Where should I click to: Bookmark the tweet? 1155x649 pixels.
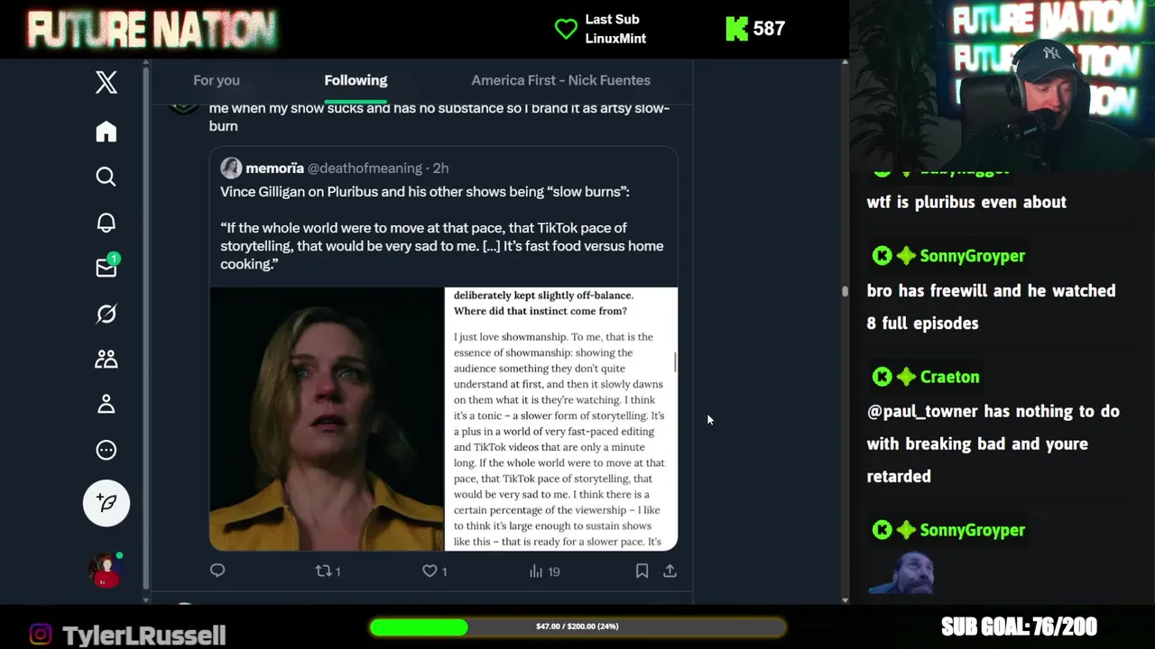(642, 571)
